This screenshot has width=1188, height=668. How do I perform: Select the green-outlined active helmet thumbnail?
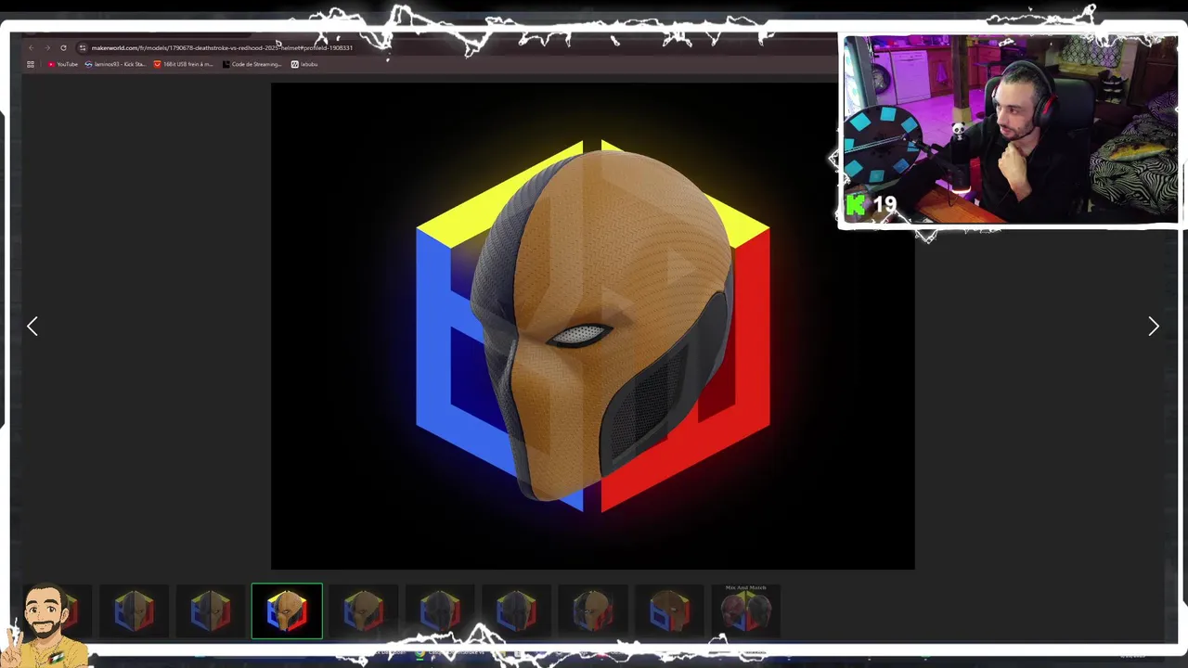[x=287, y=611]
